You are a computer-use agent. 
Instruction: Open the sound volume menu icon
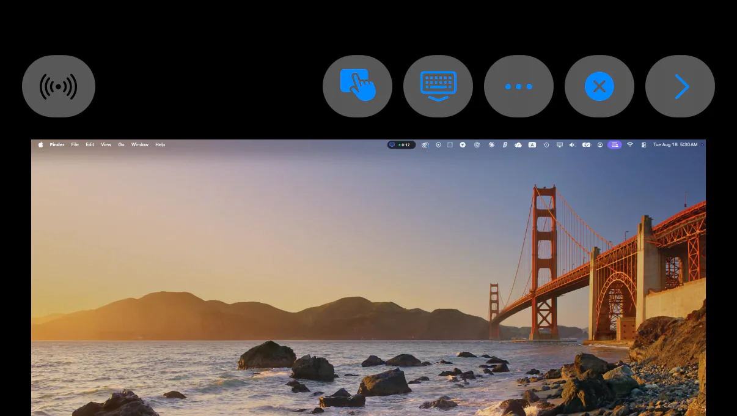coord(573,145)
